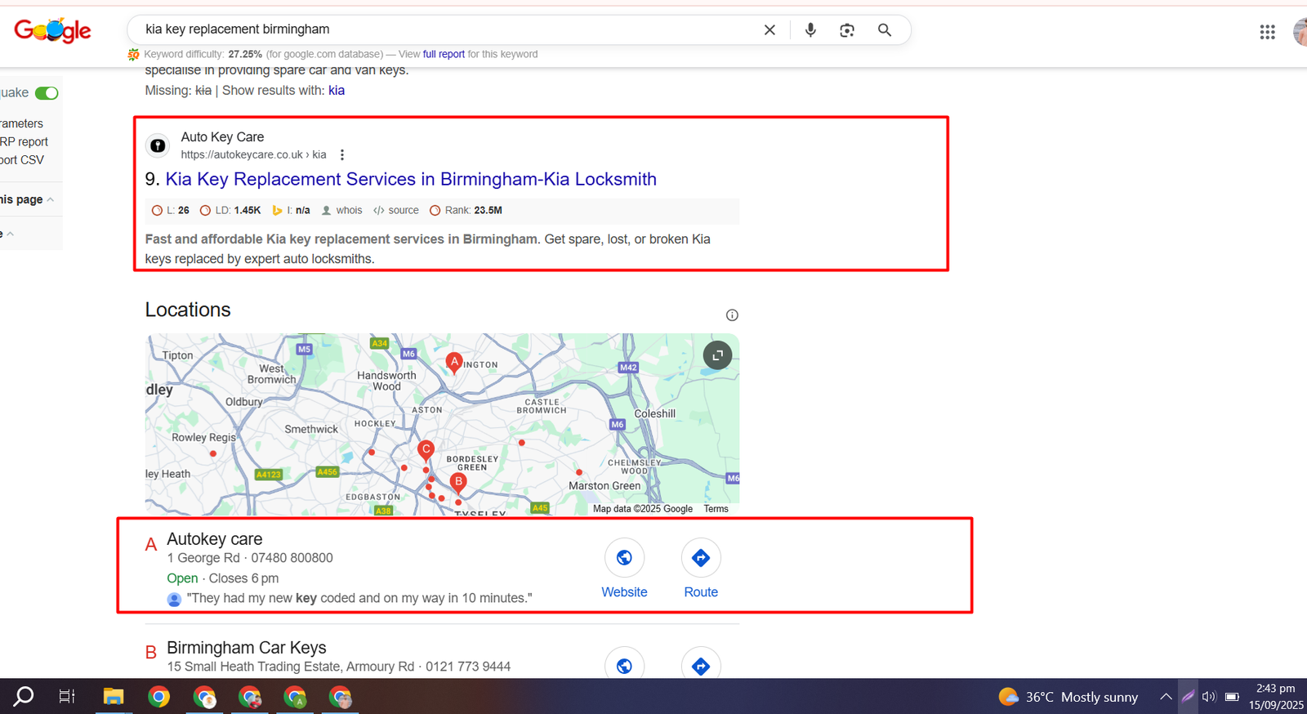
Task: Open Google Lens image search
Action: 847,30
